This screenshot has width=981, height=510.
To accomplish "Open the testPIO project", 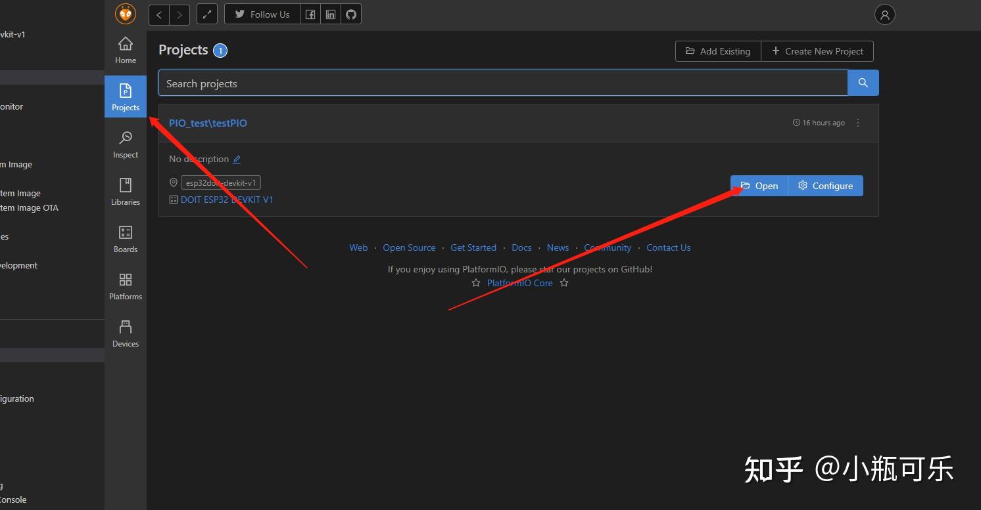I will pos(759,186).
